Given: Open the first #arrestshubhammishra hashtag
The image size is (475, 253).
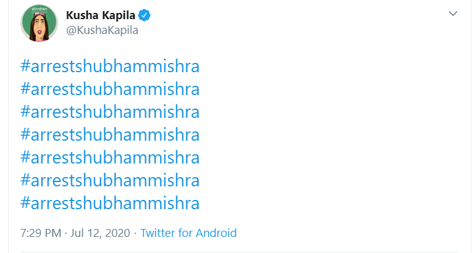Looking at the screenshot, I should point(110,67).
